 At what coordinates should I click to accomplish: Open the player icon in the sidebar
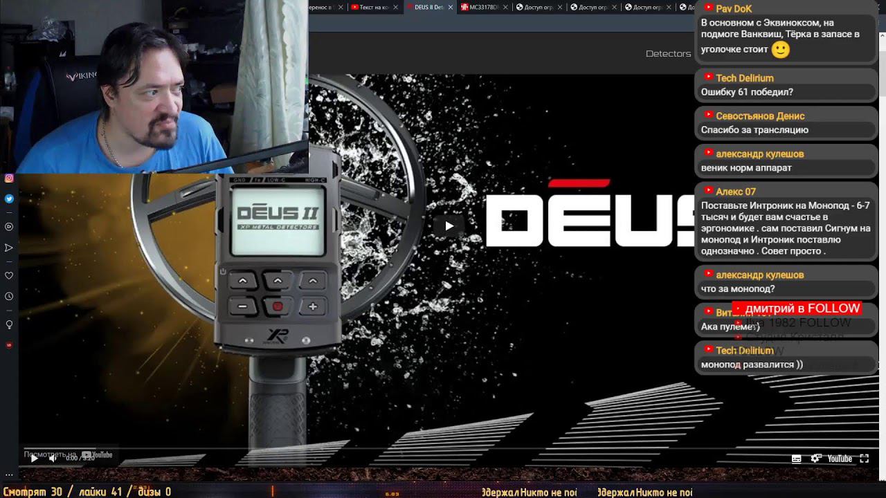point(9,227)
